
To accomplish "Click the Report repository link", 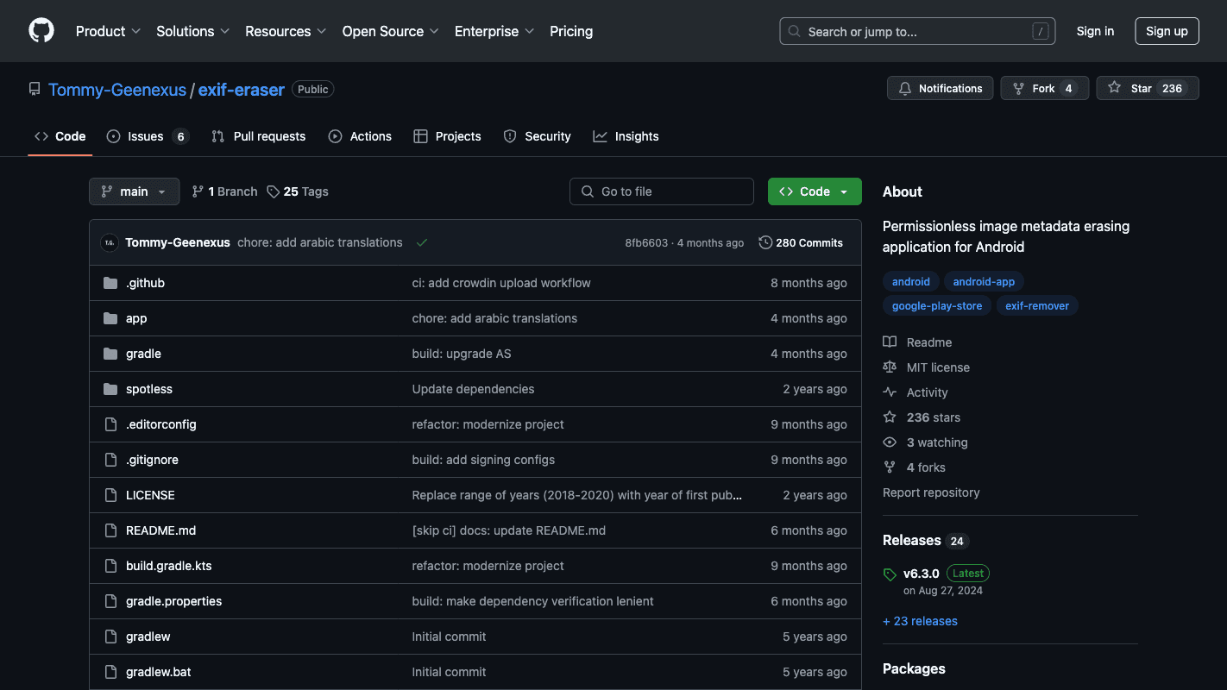I will click(931, 492).
